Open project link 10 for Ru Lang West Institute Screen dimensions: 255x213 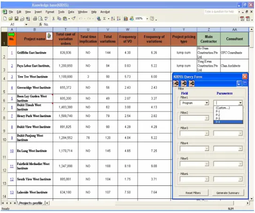click(x=12, y=151)
